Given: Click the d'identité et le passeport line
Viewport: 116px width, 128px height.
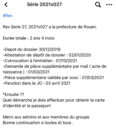Looking at the screenshot, I should (x=27, y=106).
